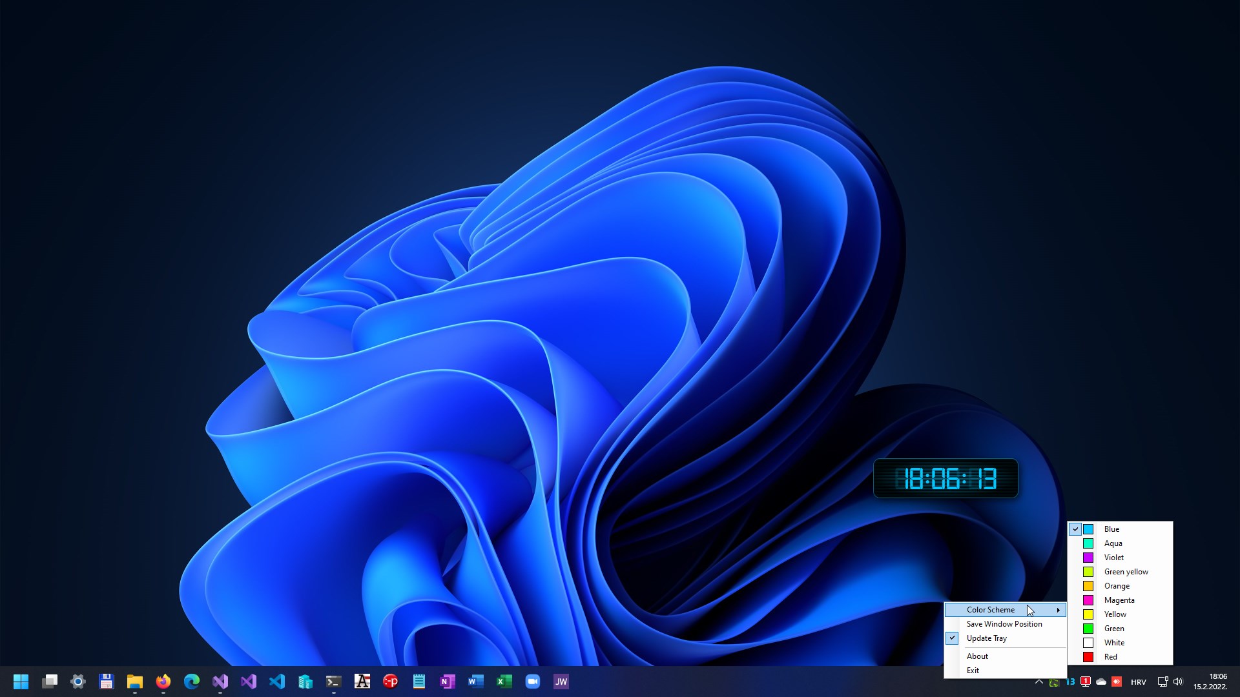
Task: Open Task View from the taskbar
Action: click(x=50, y=682)
